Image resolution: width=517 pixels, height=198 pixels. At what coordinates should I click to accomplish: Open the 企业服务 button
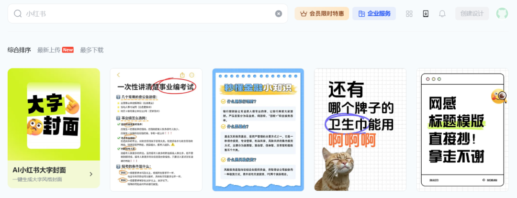pyautogui.click(x=374, y=14)
